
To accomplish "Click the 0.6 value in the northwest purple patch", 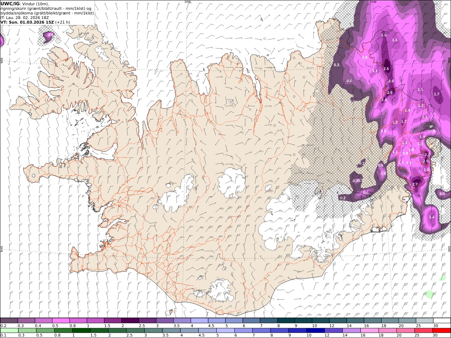I will (x=50, y=35).
